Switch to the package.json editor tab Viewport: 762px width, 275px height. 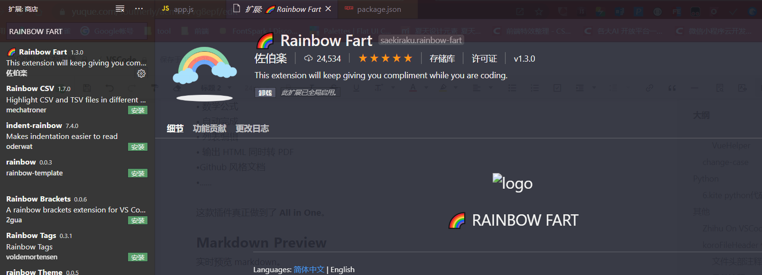coord(378,9)
